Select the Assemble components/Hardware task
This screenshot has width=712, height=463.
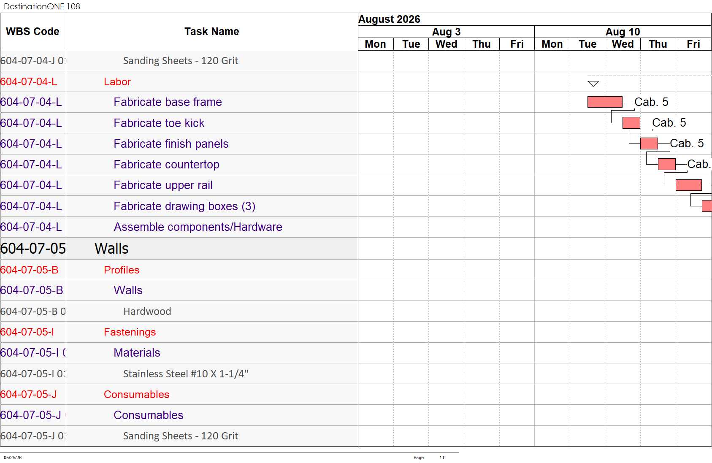click(x=179, y=227)
